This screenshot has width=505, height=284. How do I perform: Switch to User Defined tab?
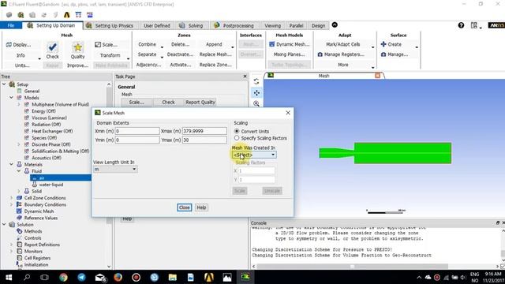(x=157, y=25)
